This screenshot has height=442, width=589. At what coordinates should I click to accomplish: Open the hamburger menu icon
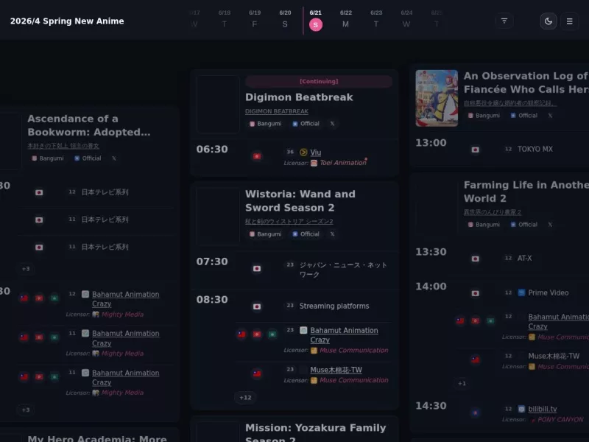[569, 21]
